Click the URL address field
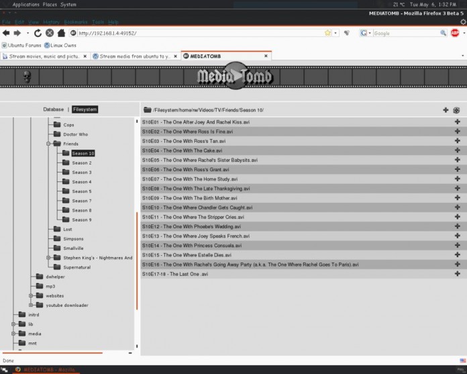This screenshot has height=374, width=467. coord(201,33)
